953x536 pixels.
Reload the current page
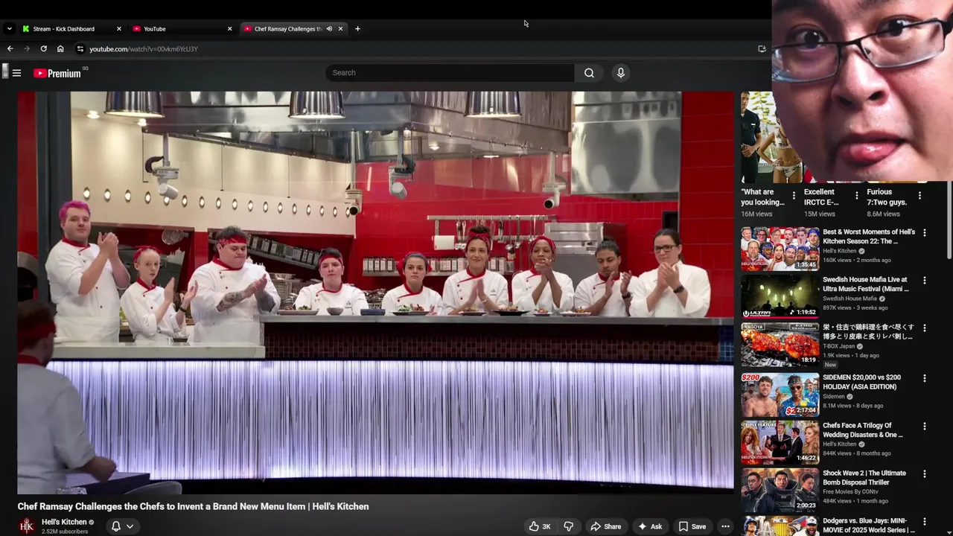tap(43, 48)
